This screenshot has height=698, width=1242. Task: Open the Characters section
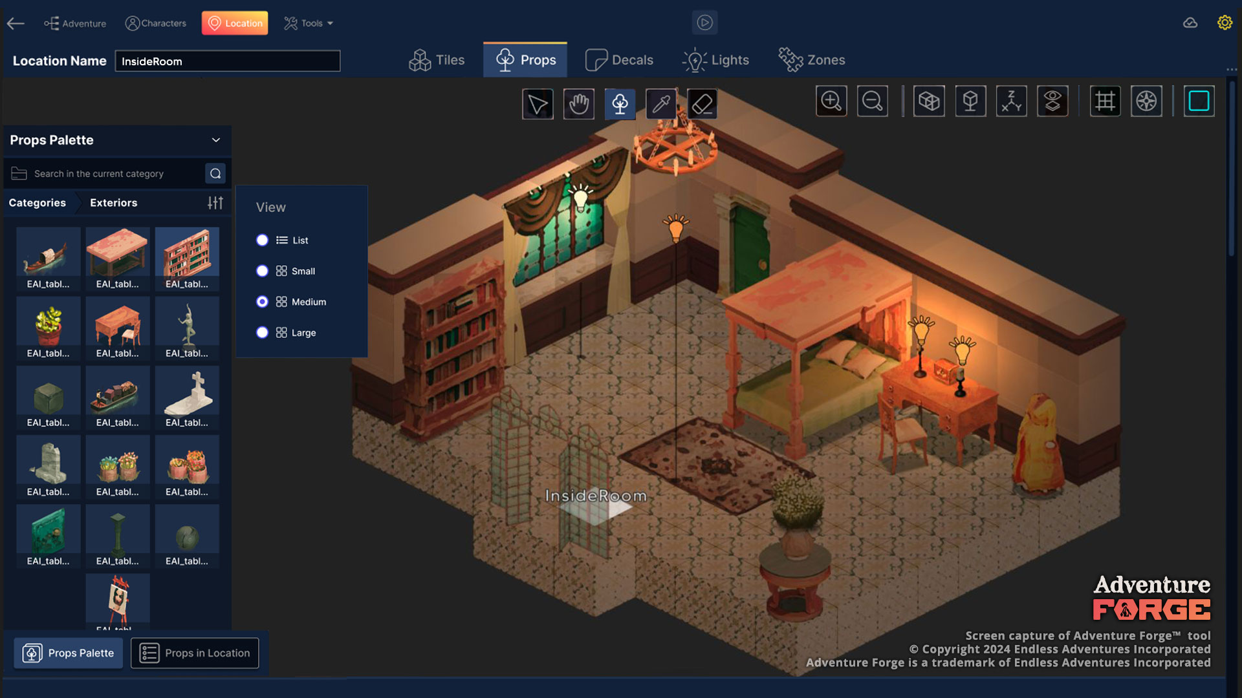(x=155, y=23)
